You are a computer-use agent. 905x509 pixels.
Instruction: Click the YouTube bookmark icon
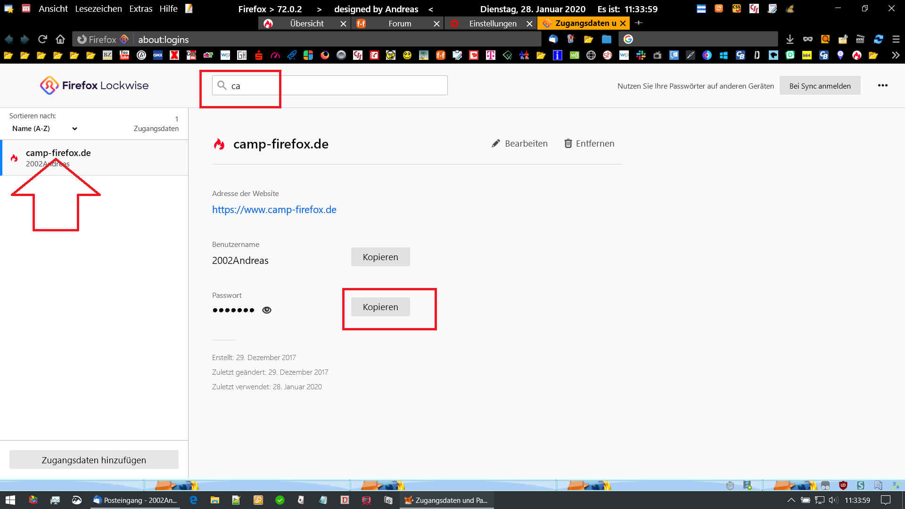[124, 55]
